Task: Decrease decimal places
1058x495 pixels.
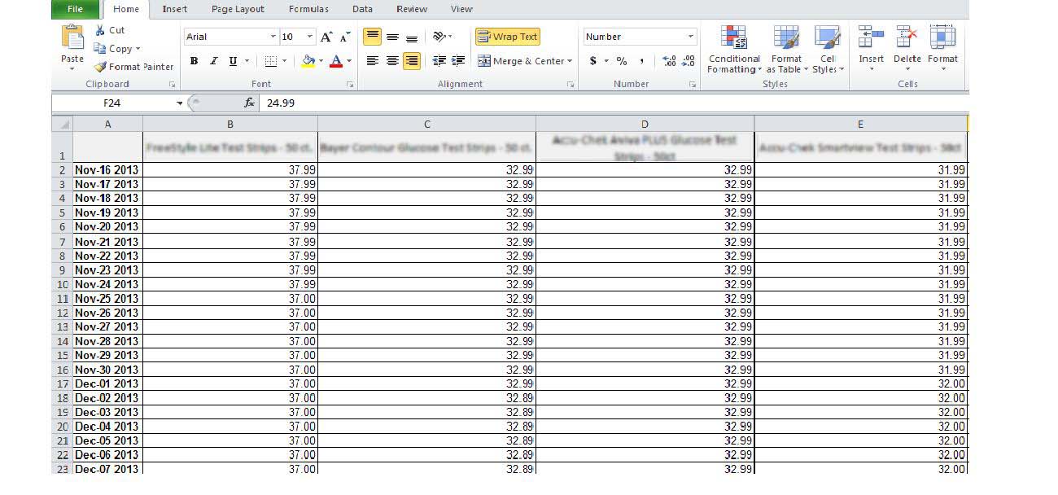Action: coord(689,61)
